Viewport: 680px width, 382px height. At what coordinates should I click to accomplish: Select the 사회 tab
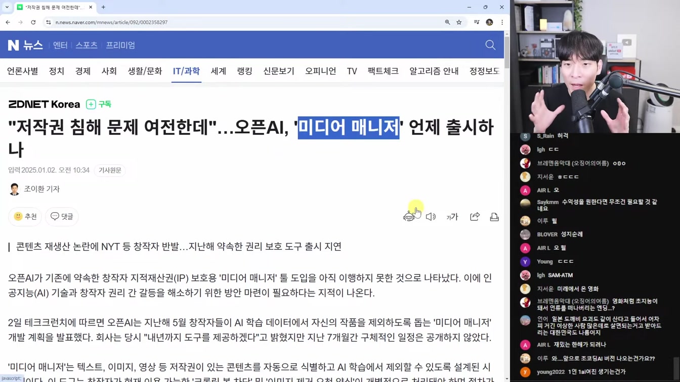(x=109, y=71)
